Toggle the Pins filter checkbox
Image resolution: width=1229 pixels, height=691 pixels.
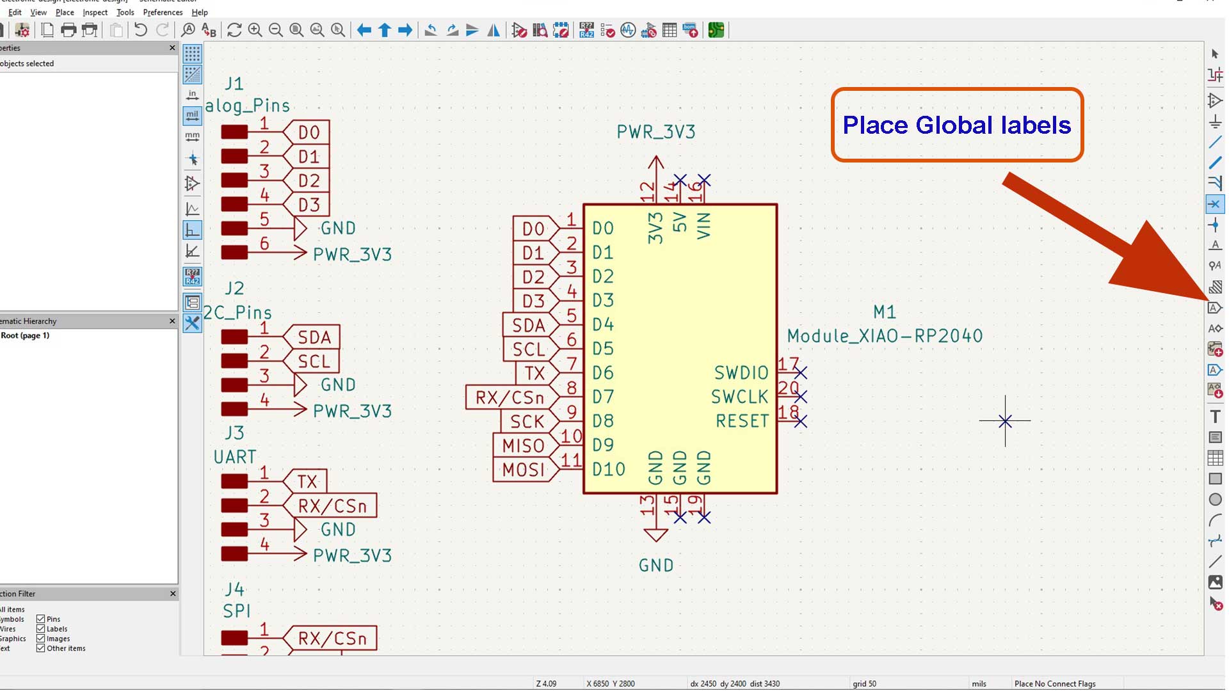pos(40,619)
